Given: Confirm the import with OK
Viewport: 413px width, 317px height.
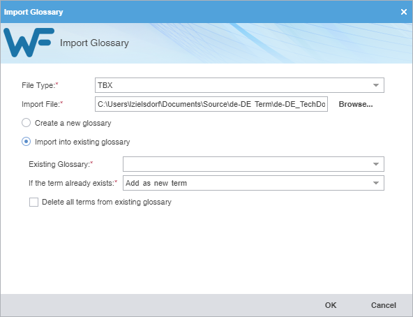Looking at the screenshot, I should 331,305.
